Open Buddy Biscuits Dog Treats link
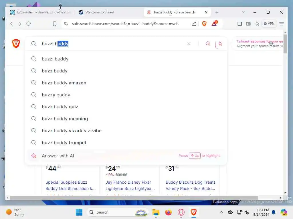The width and height of the screenshot is (293, 219). point(190,185)
